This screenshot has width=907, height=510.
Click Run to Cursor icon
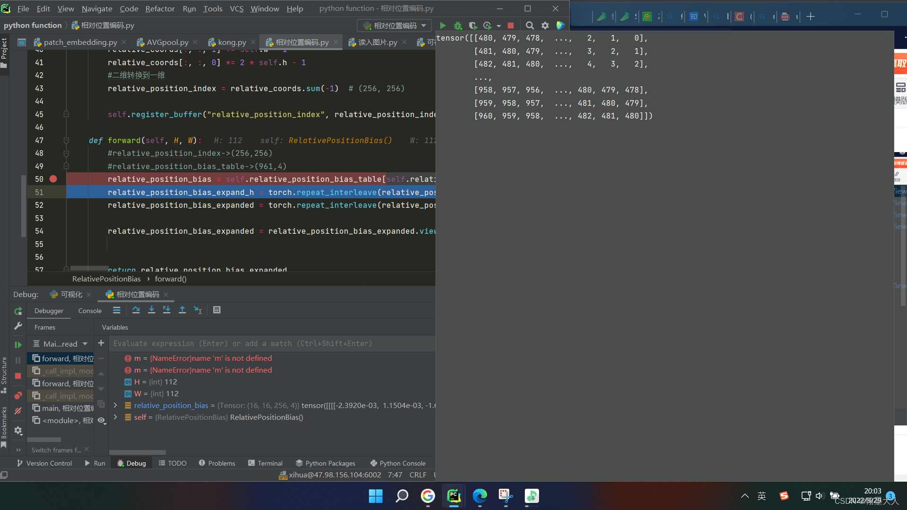[x=197, y=310]
